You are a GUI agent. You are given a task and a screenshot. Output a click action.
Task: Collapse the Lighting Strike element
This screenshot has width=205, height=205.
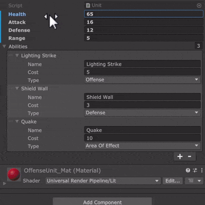coord(17,55)
